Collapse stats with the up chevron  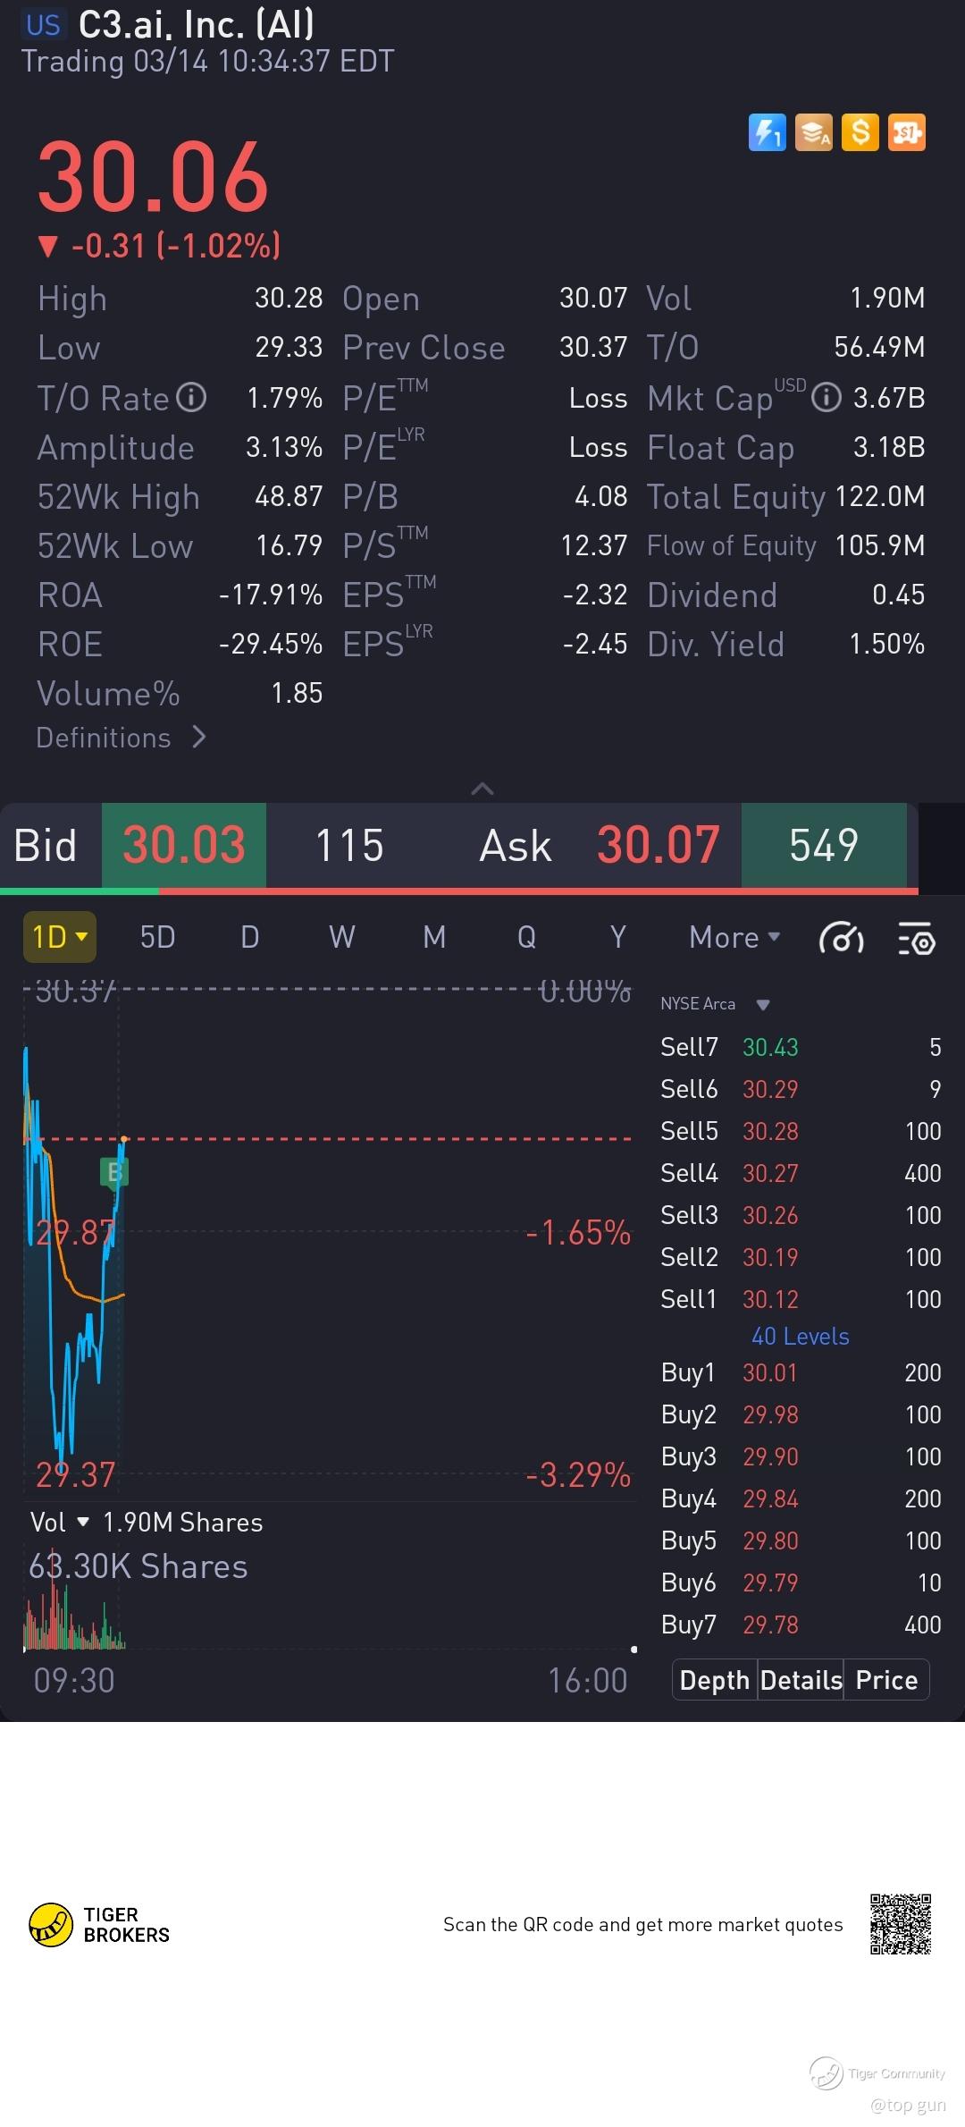point(482,789)
